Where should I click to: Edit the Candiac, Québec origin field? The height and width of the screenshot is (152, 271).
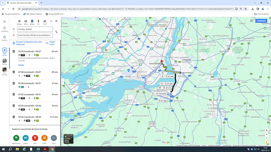35,29
